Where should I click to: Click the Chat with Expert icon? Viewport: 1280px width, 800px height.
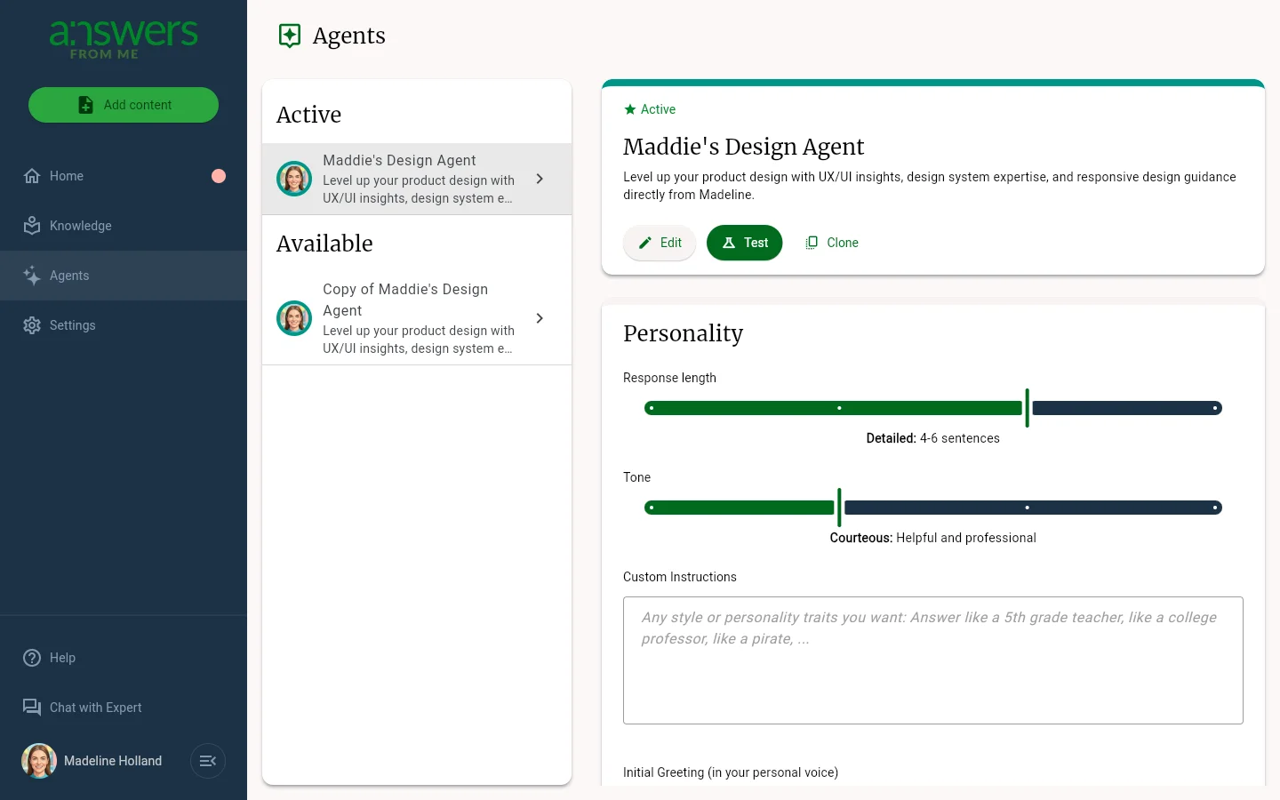pos(32,708)
